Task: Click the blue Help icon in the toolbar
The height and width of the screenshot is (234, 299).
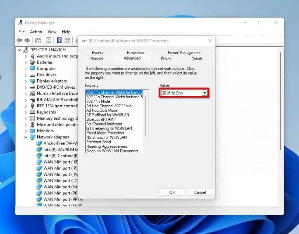Action: click(59, 40)
